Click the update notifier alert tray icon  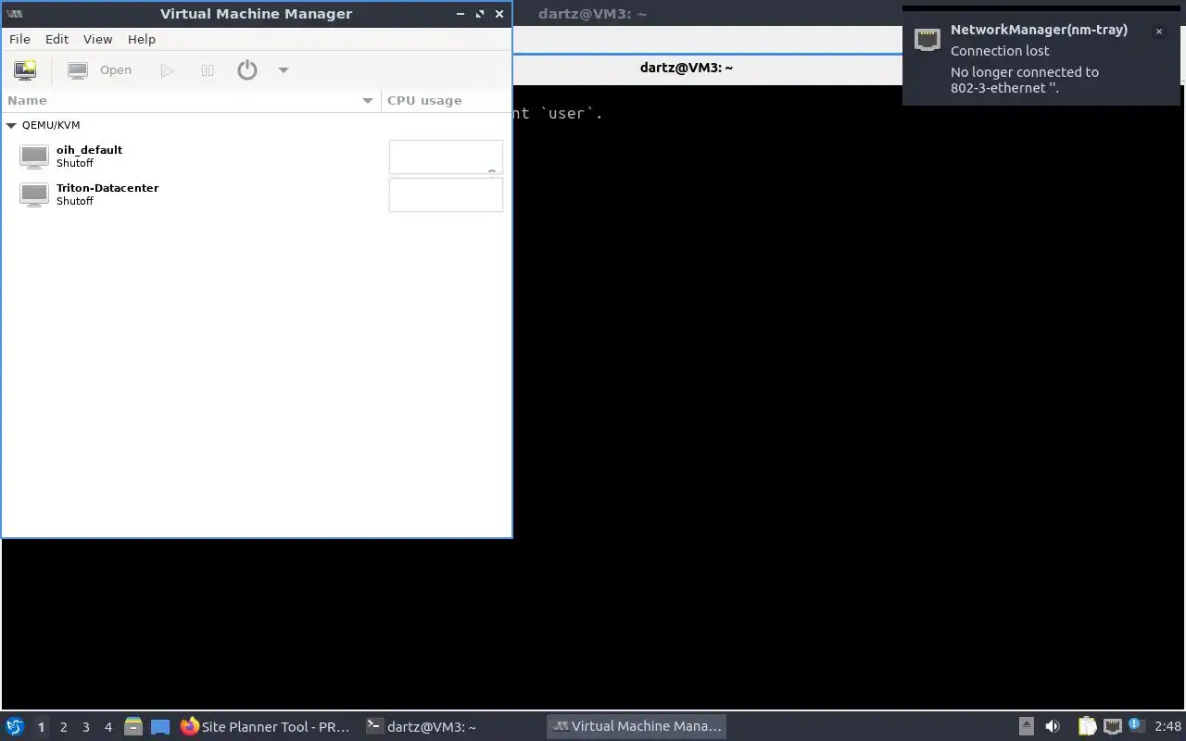1137,726
